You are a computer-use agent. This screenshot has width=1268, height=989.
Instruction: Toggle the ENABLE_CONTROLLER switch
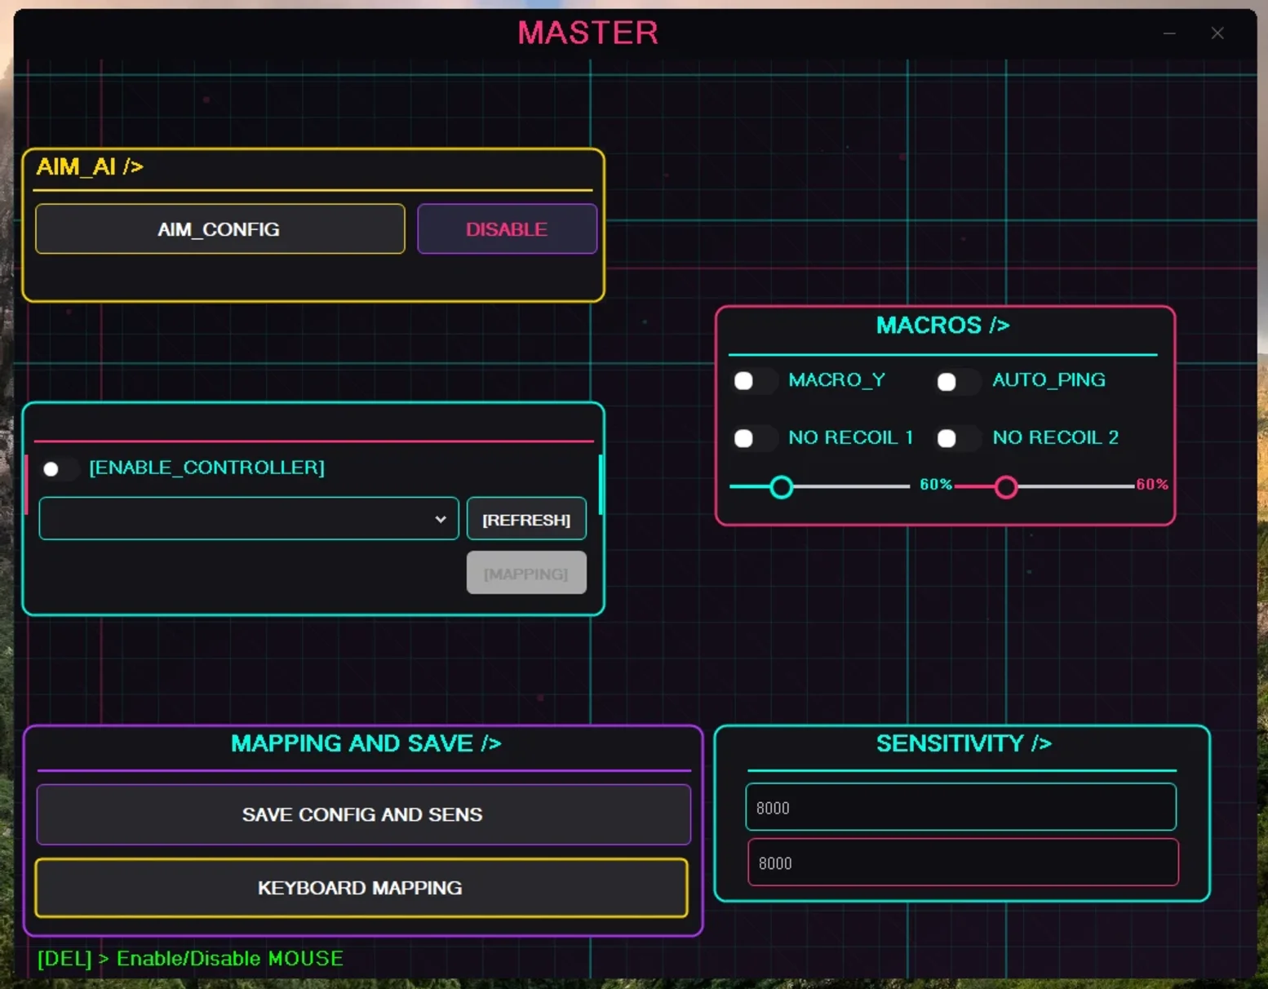[x=60, y=468]
